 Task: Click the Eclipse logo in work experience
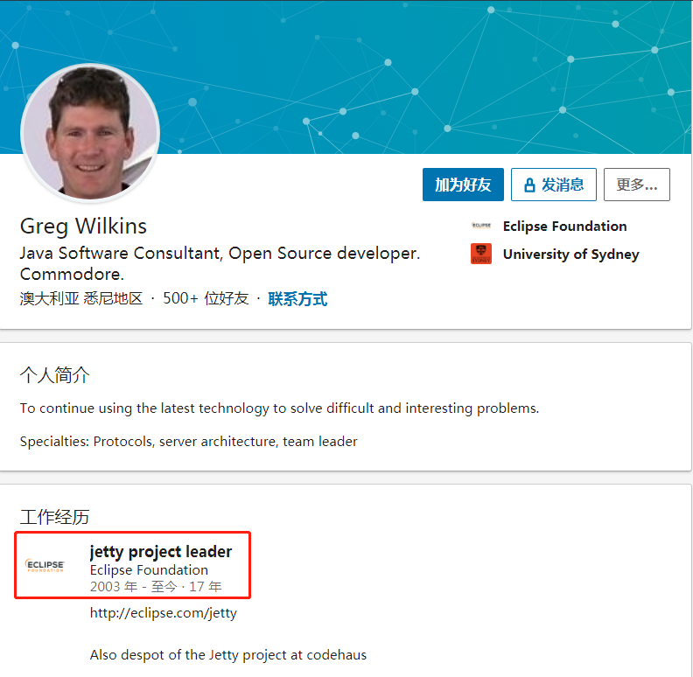click(45, 565)
